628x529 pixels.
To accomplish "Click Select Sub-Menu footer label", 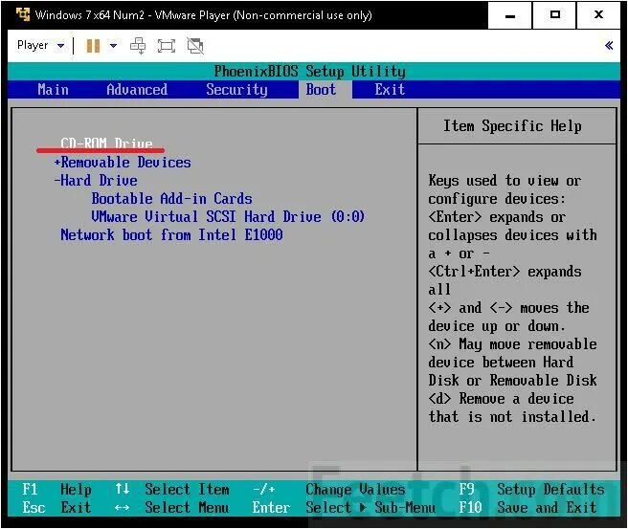I will tap(370, 507).
